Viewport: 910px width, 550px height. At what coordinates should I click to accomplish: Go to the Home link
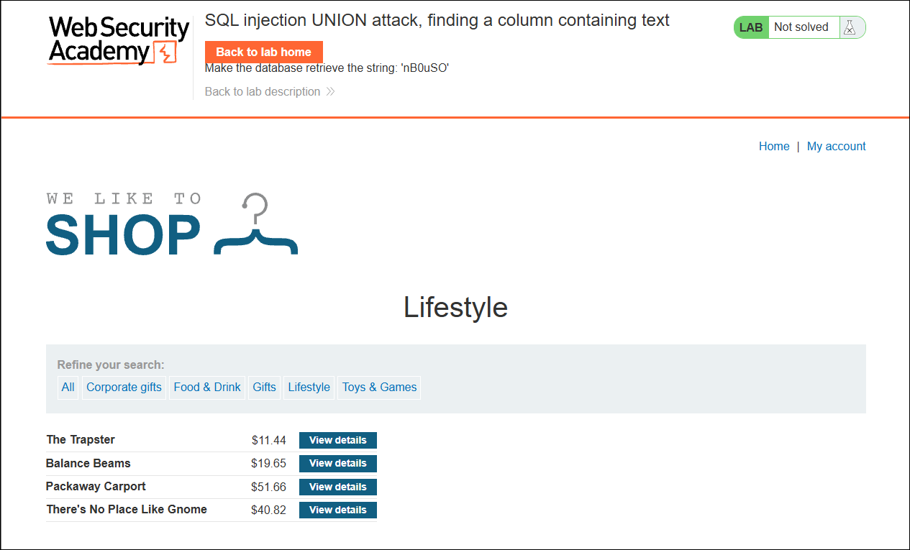[x=774, y=146]
